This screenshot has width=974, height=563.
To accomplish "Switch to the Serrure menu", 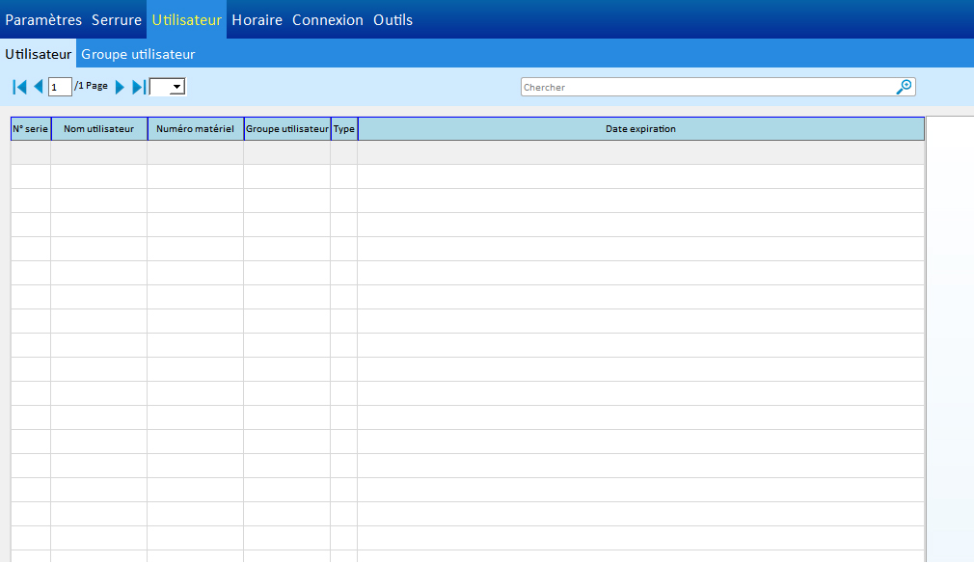I will click(x=117, y=19).
